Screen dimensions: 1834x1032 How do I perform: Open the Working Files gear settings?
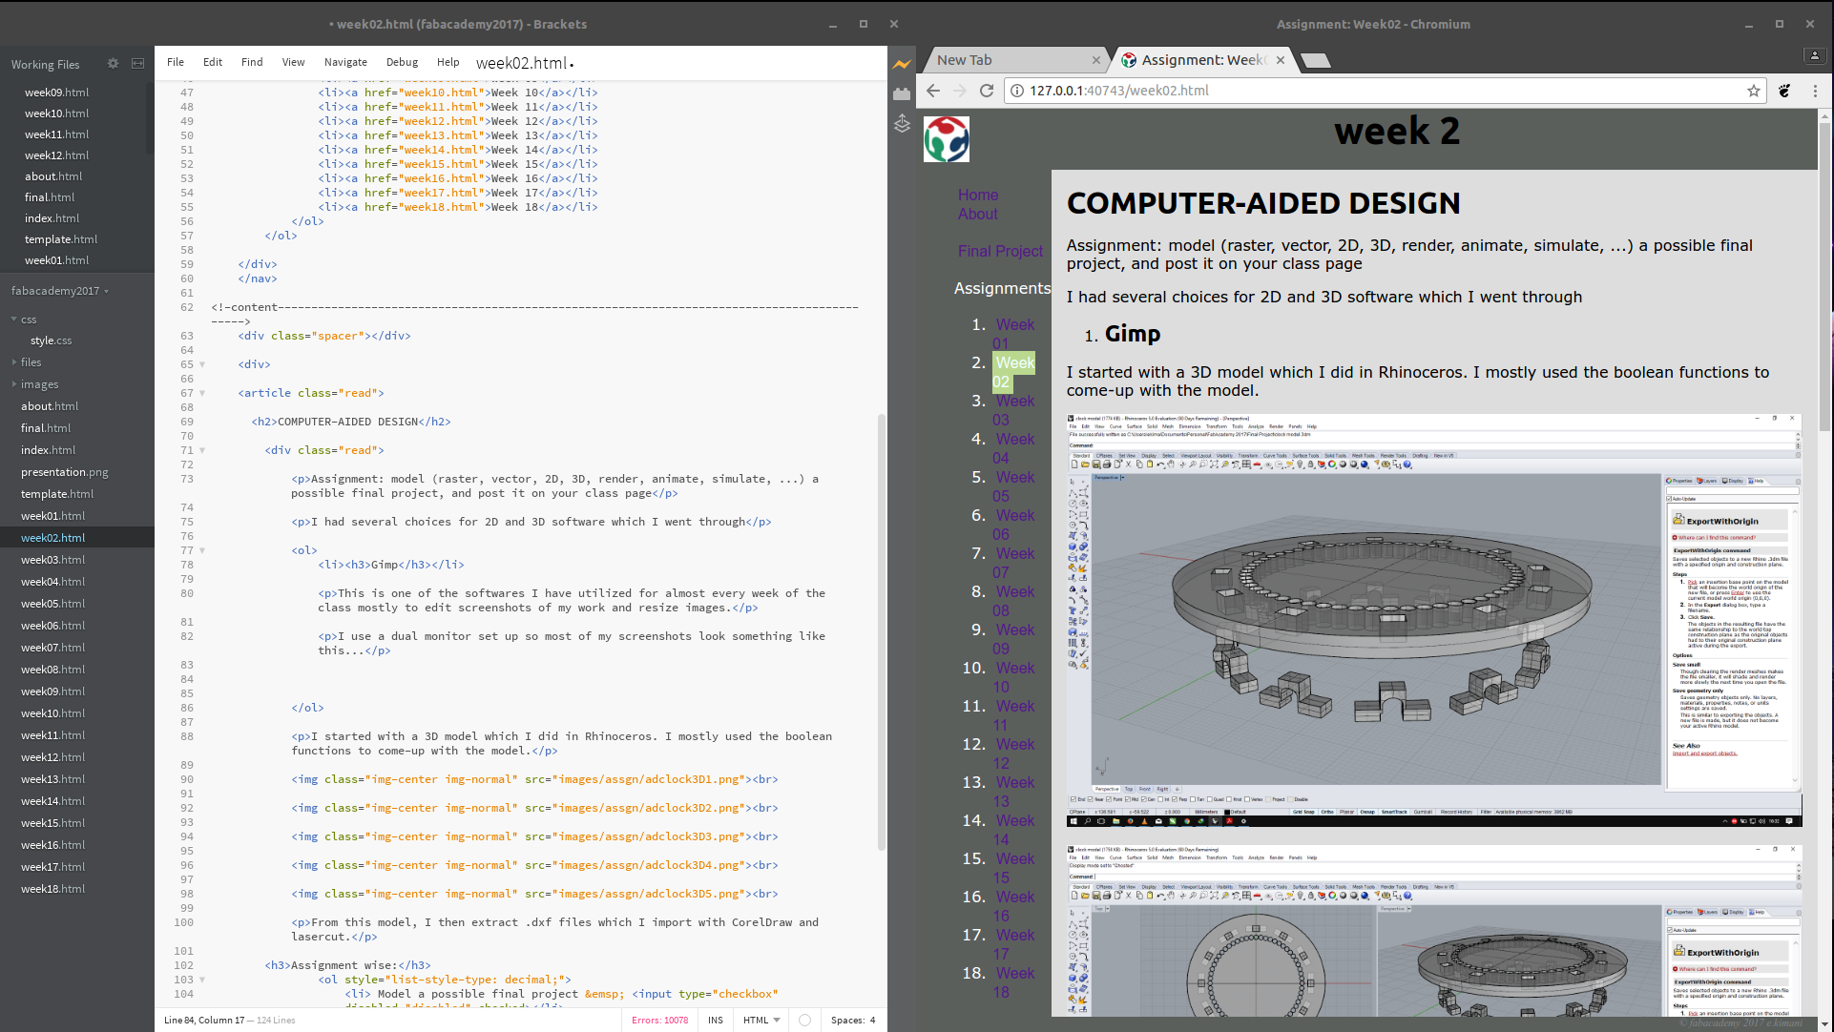(x=113, y=64)
